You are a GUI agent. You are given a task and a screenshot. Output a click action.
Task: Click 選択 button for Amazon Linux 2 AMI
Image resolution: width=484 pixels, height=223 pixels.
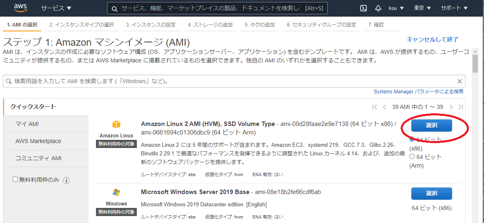pyautogui.click(x=432, y=125)
